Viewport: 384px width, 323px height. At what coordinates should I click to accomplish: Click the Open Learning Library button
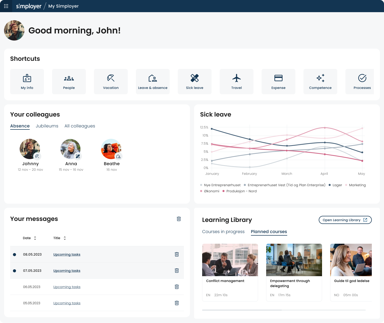coord(345,220)
